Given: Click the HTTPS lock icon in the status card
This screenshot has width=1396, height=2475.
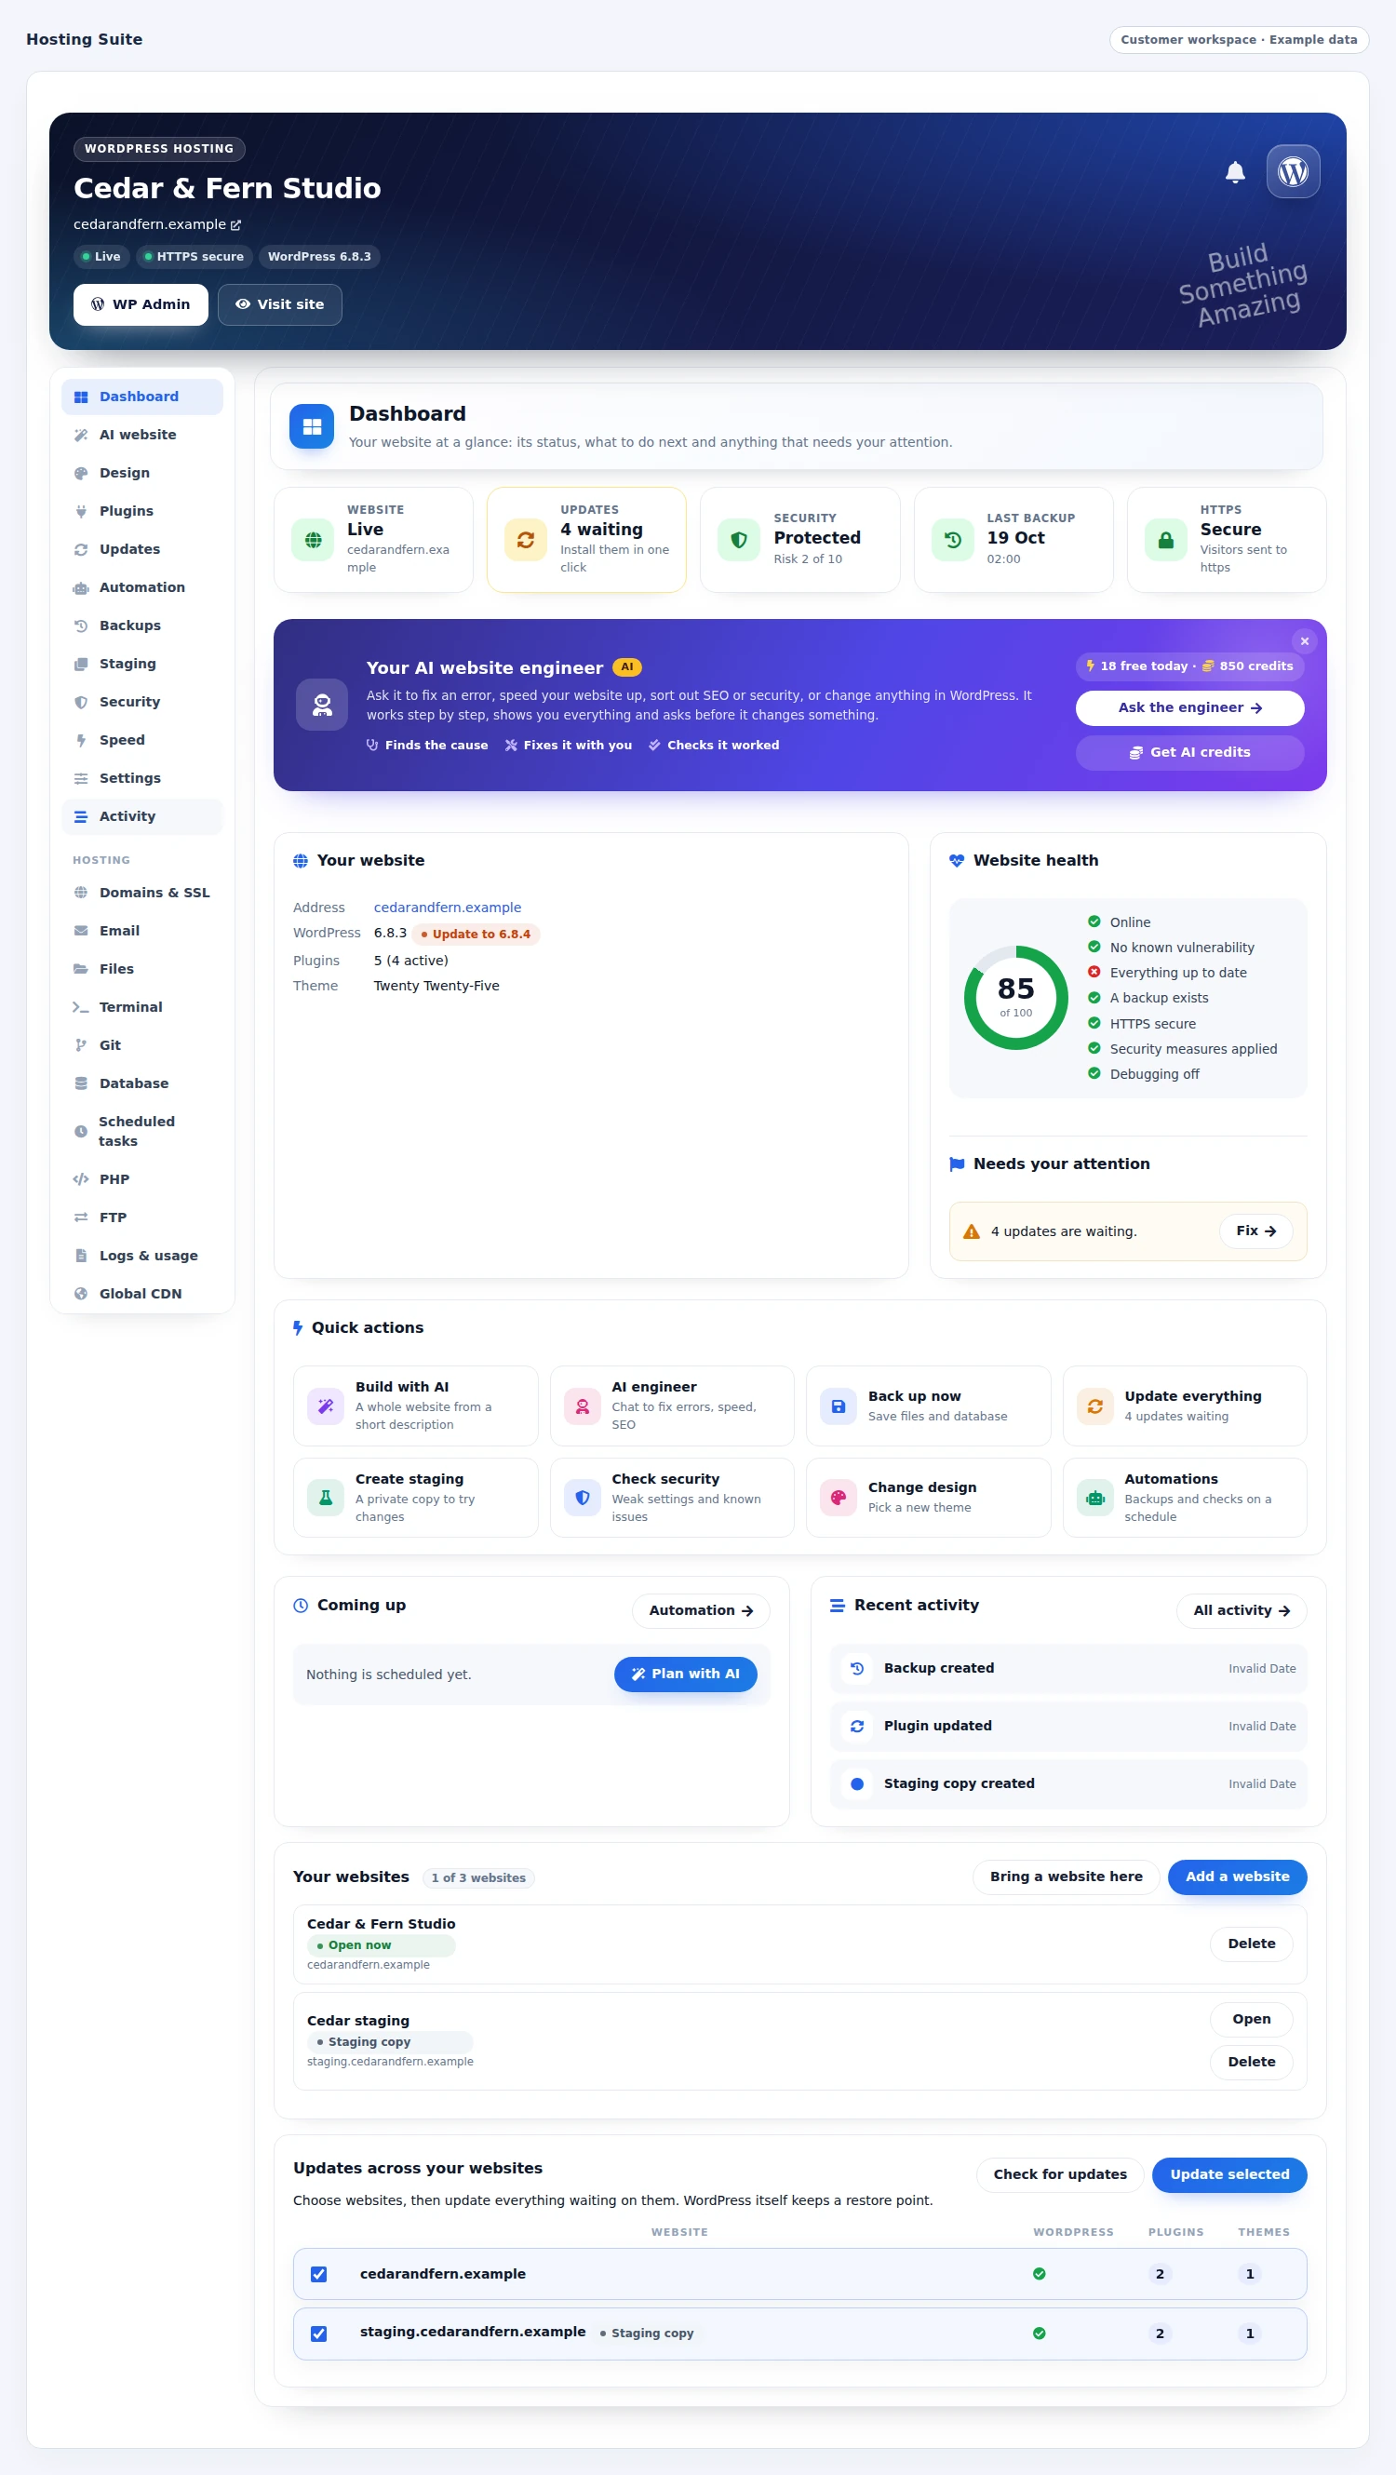Looking at the screenshot, I should click(1165, 540).
